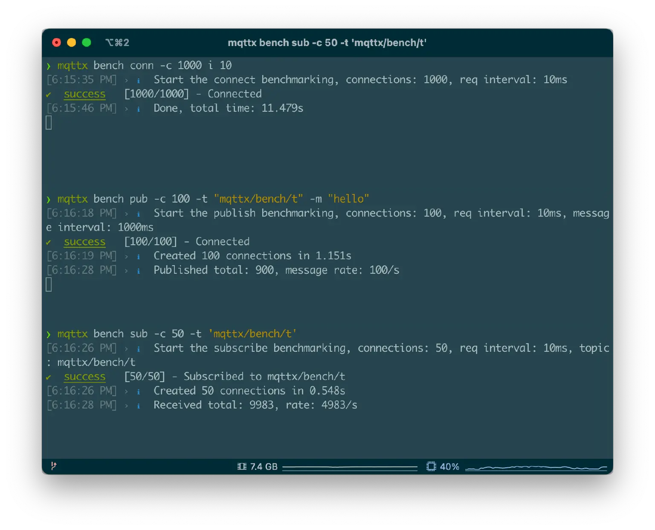Open the first underlined 'success' link
This screenshot has width=655, height=530.
[x=84, y=94]
